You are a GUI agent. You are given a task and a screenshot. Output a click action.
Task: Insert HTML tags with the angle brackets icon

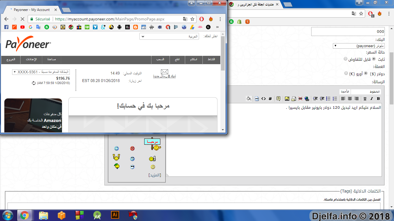(x=264, y=99)
